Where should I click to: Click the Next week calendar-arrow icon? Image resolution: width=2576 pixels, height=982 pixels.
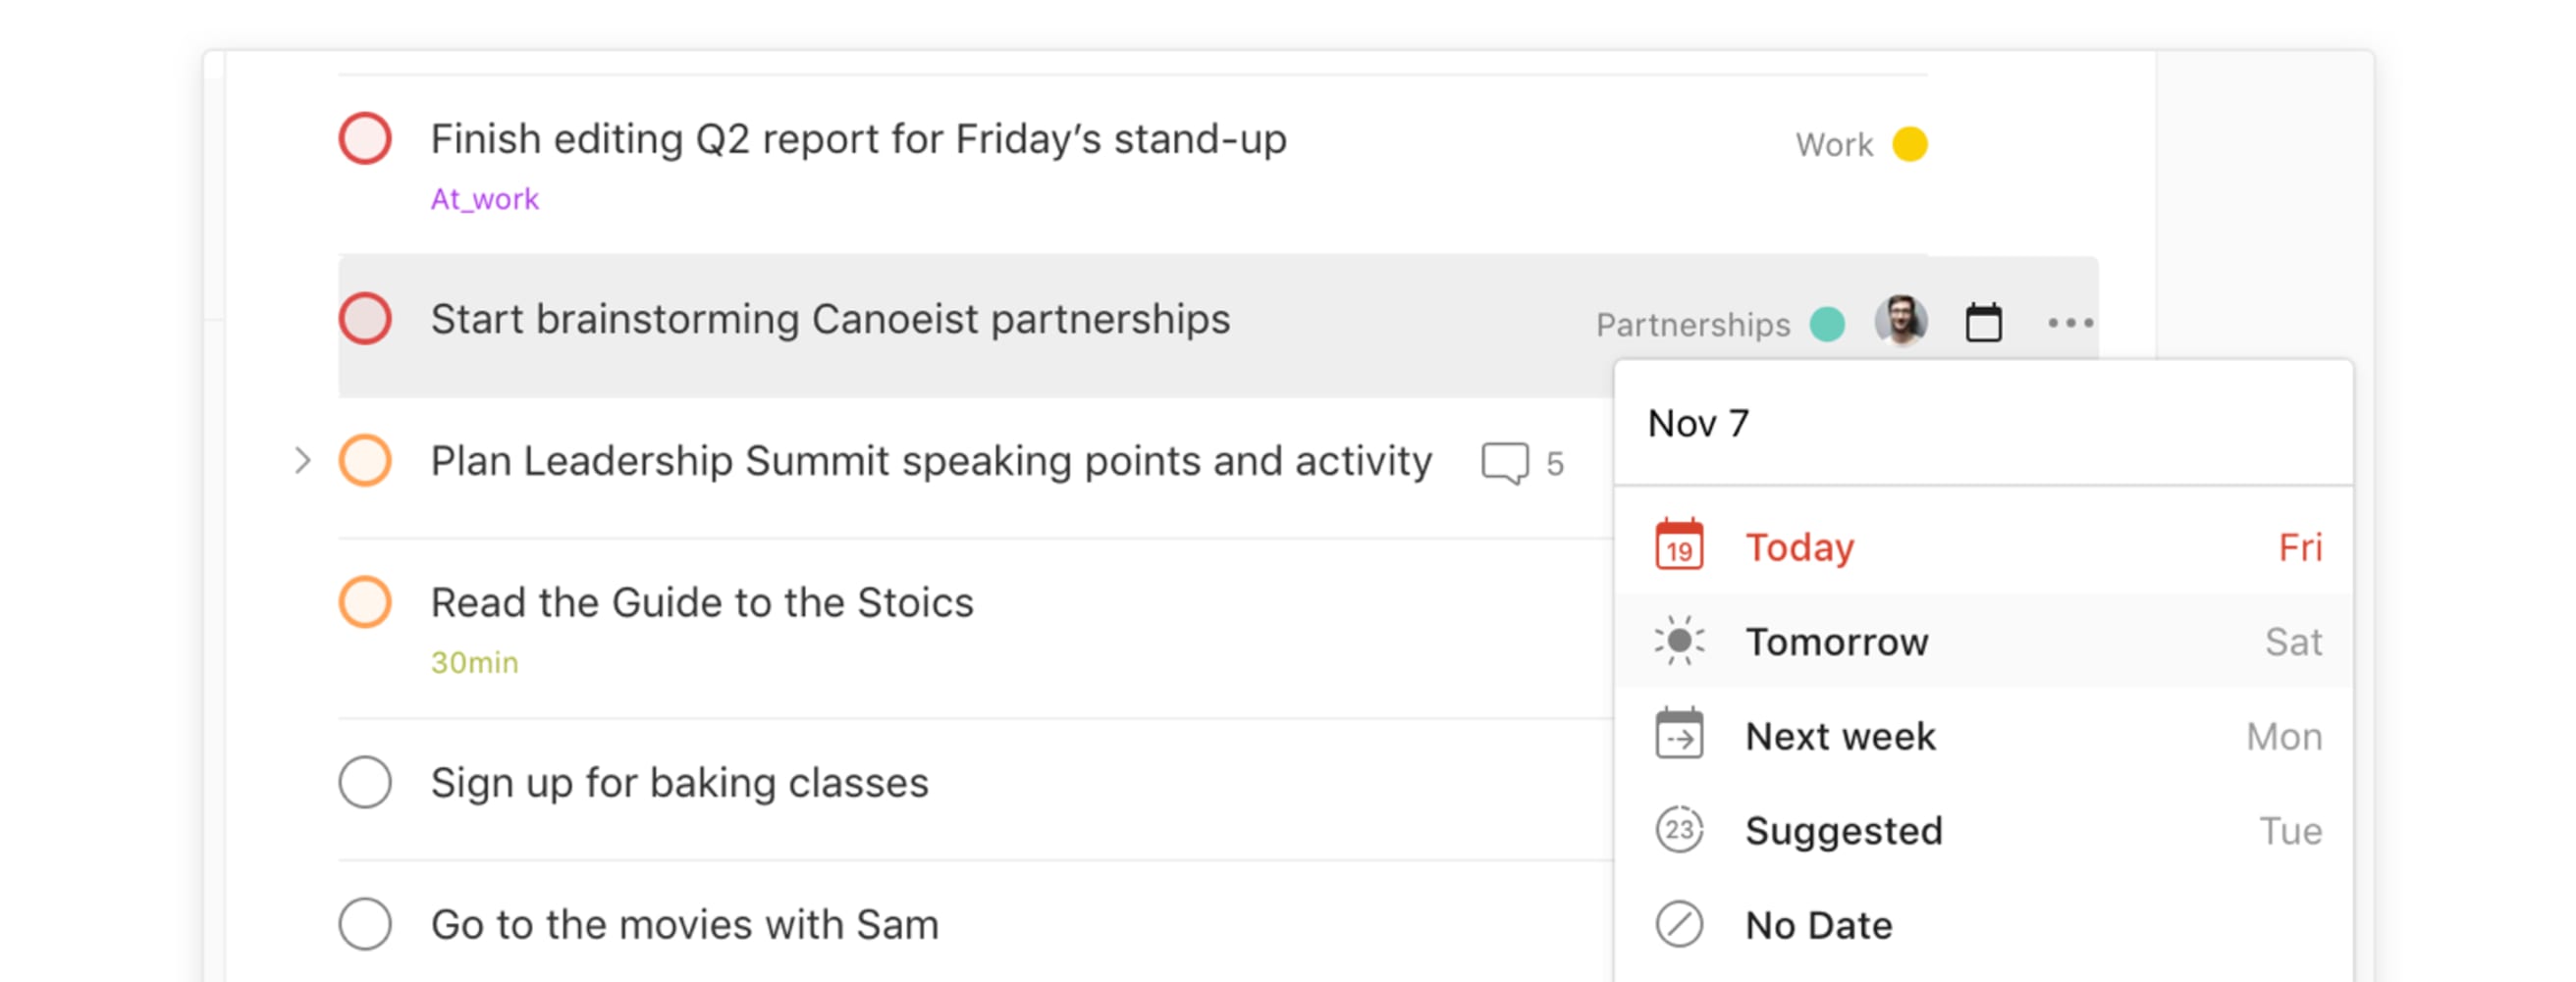pyautogui.click(x=1680, y=735)
